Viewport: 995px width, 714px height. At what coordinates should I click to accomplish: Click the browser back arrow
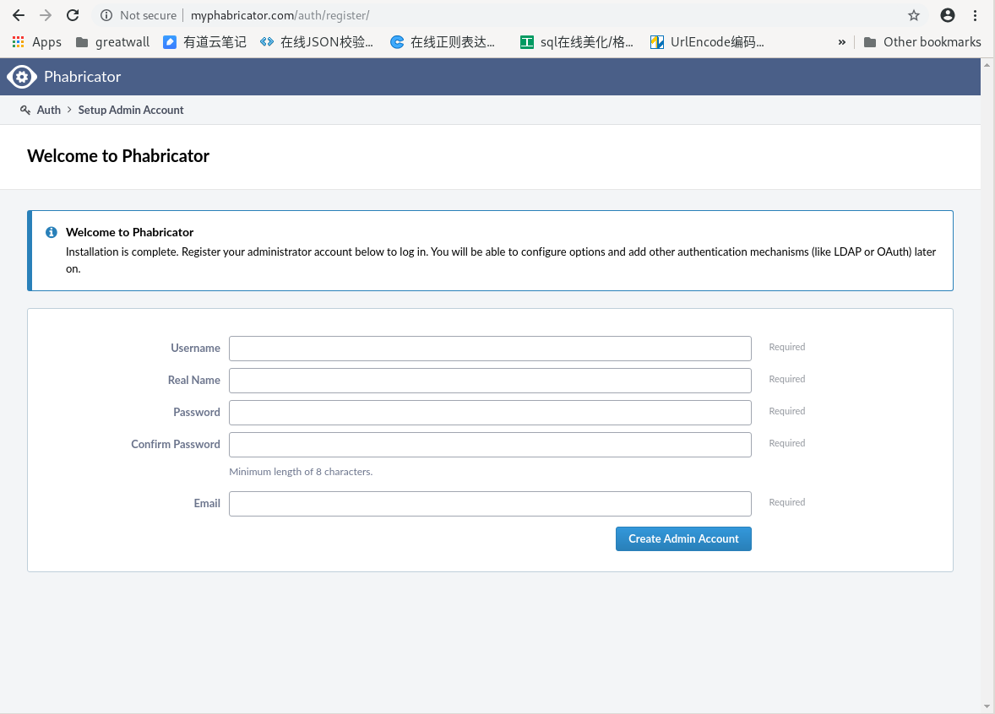[x=19, y=14]
